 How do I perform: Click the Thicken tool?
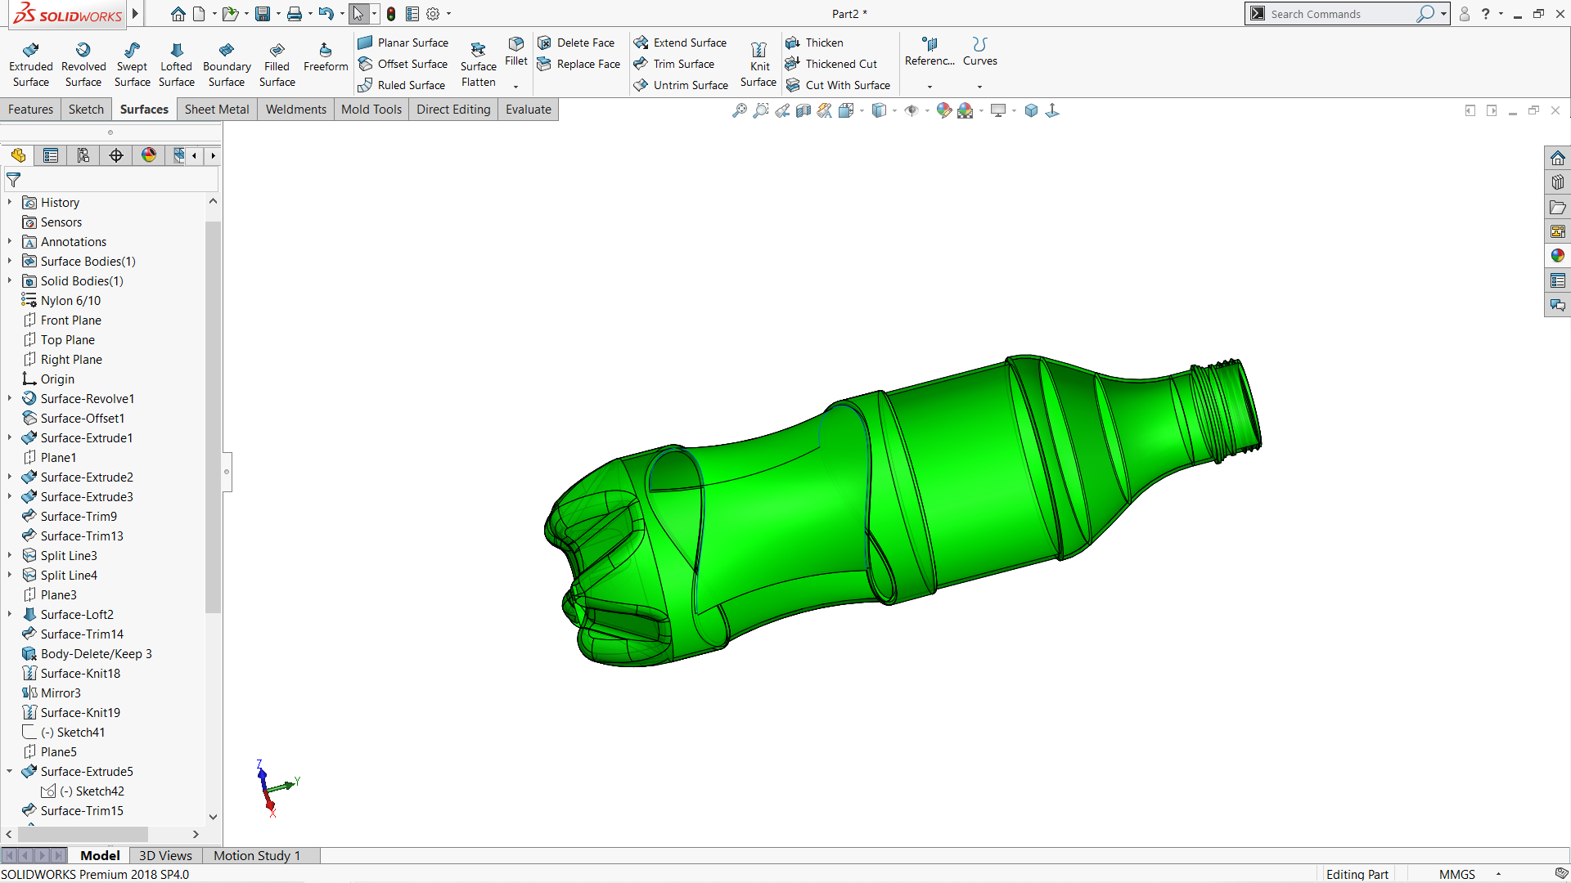point(814,43)
